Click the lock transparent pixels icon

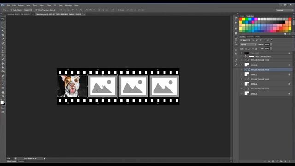pyautogui.click(x=246, y=49)
